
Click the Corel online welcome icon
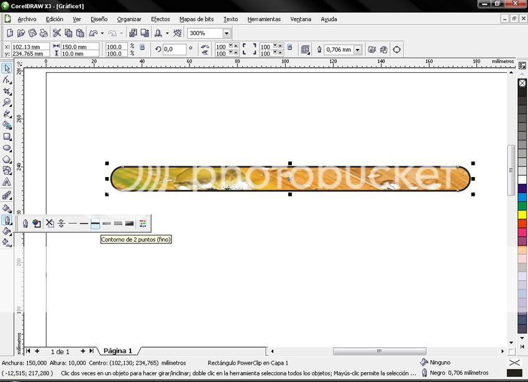click(x=177, y=33)
